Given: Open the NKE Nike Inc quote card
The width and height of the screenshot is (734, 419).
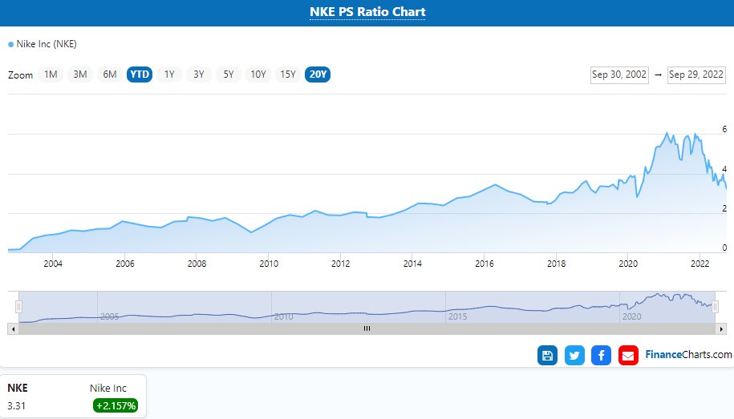Looking at the screenshot, I should pos(73,397).
